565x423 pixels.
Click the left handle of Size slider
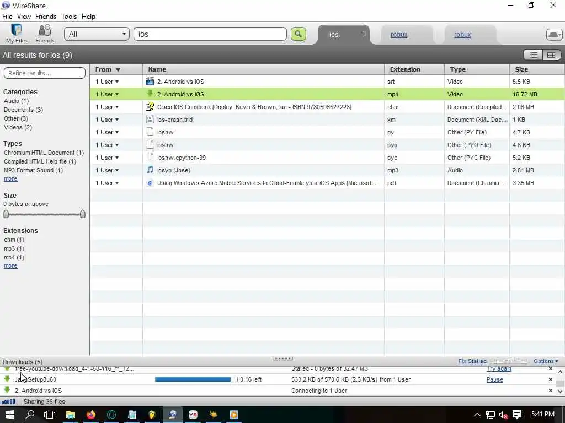(x=6, y=214)
